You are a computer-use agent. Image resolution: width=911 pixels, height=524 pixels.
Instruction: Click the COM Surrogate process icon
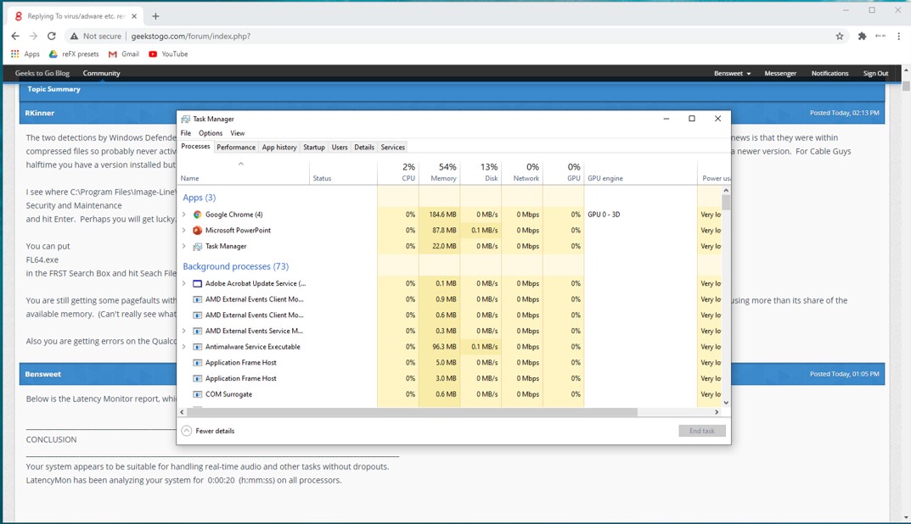198,394
